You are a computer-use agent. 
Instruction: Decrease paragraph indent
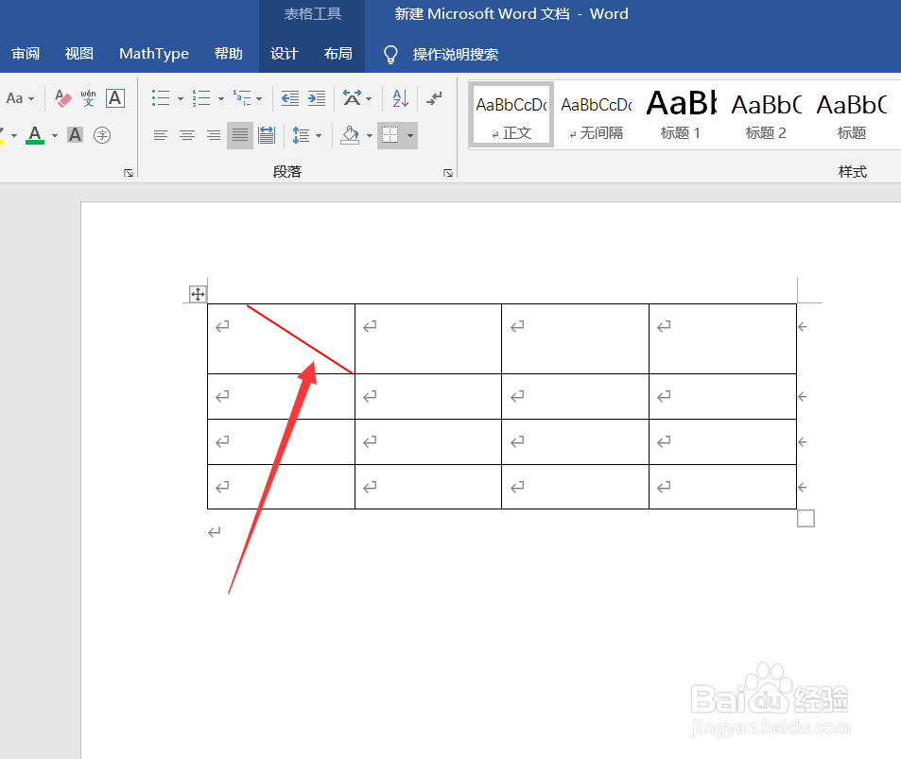[289, 98]
